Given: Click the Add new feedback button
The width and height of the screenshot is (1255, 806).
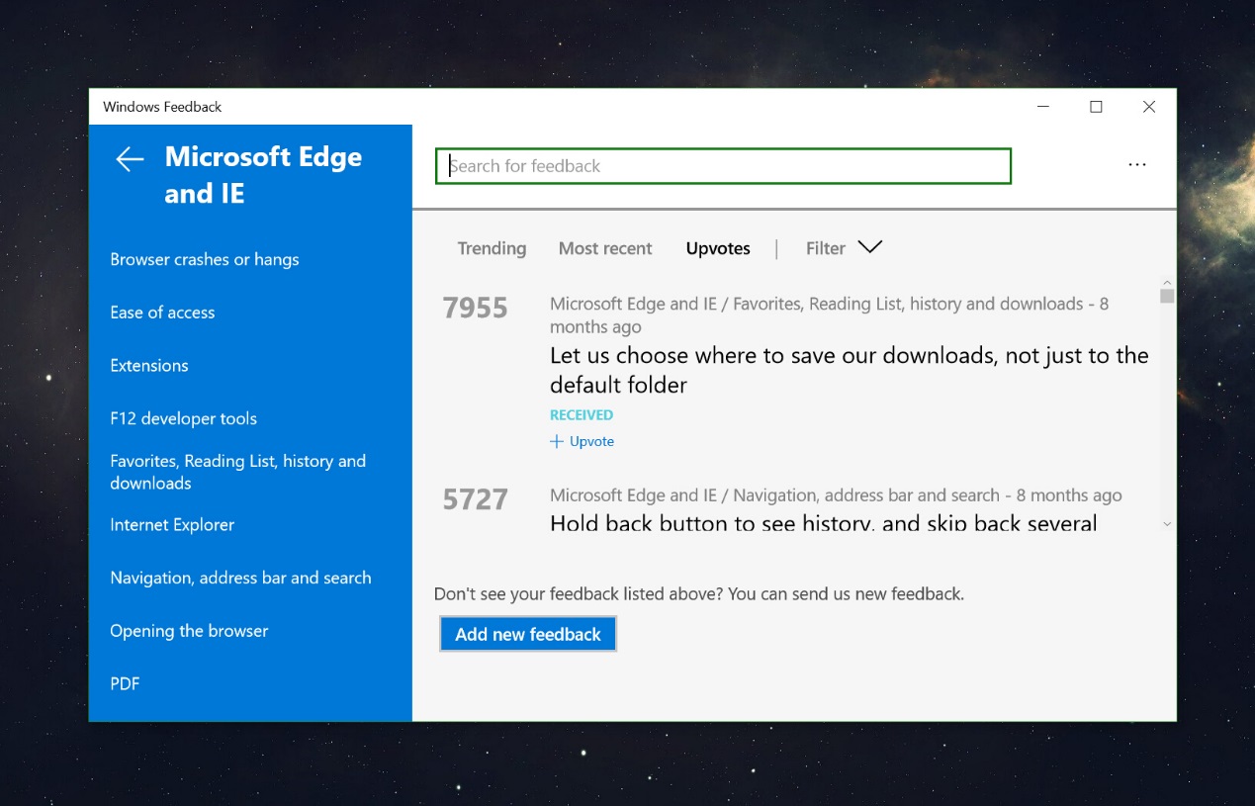Looking at the screenshot, I should [528, 634].
